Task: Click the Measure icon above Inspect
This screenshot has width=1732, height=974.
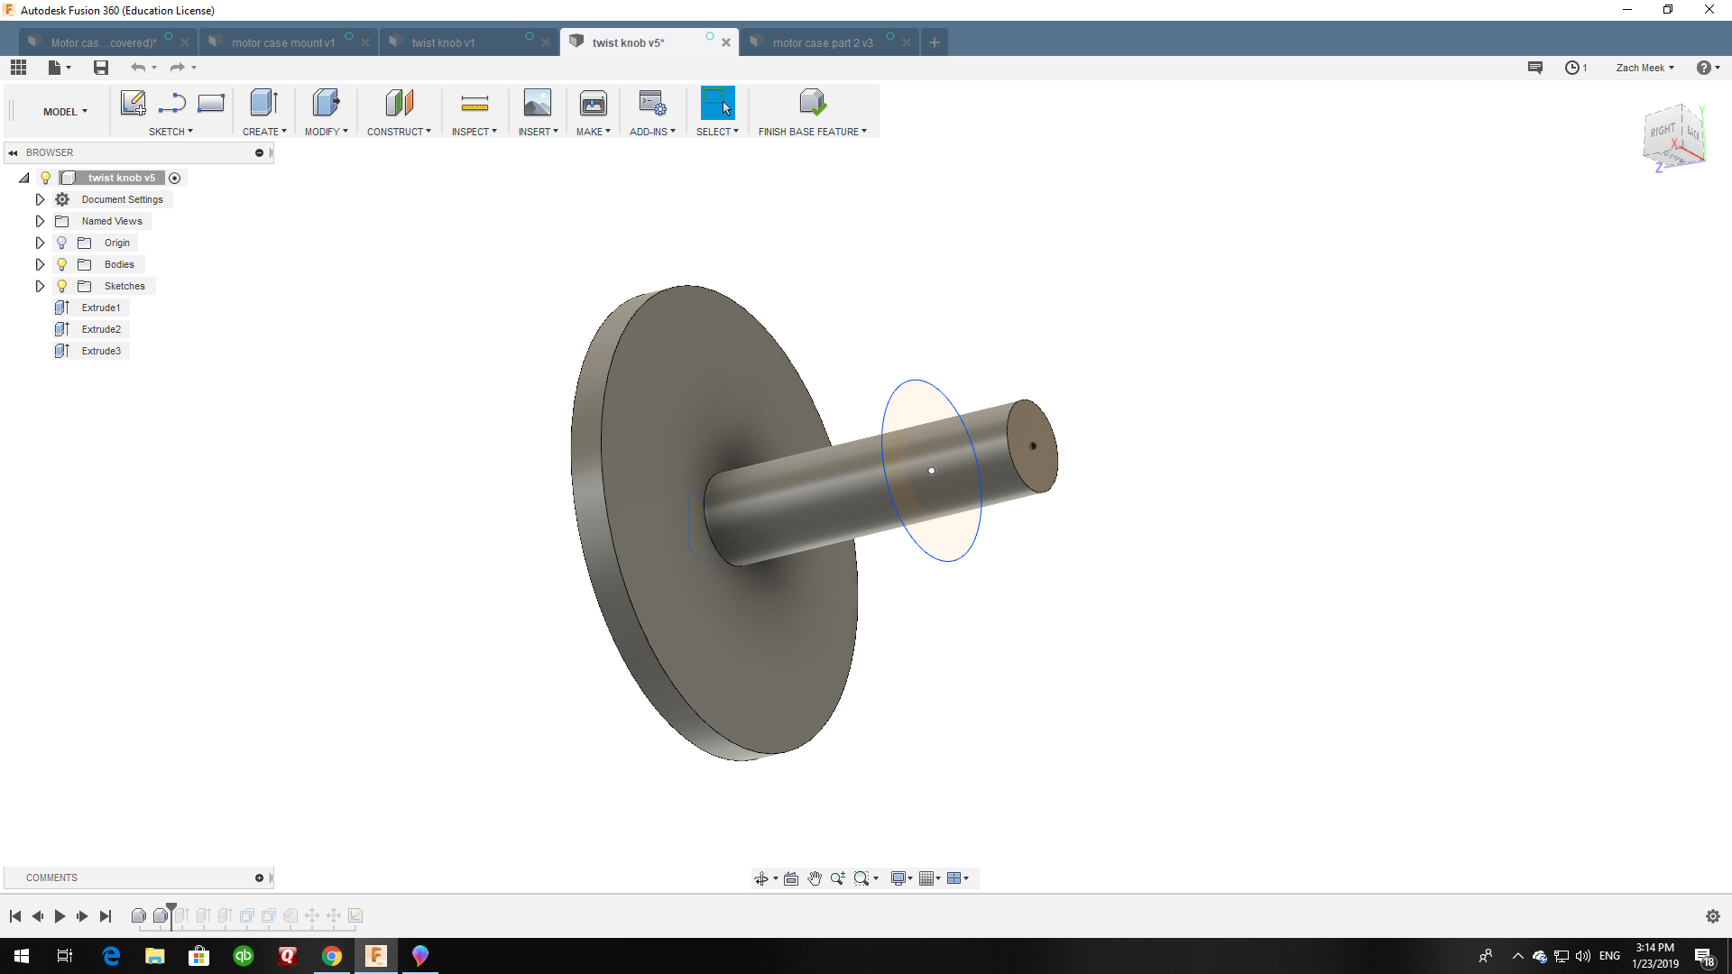Action: (474, 103)
